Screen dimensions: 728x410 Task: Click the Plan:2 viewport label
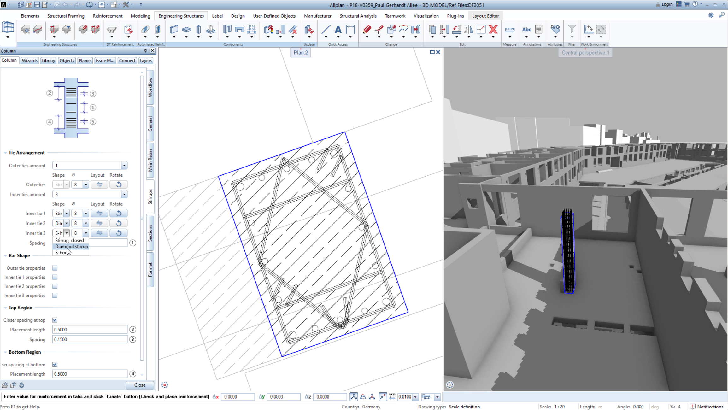click(x=301, y=53)
